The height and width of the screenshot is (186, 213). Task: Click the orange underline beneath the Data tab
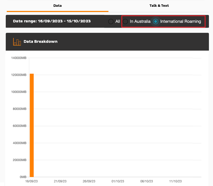[x=57, y=11]
